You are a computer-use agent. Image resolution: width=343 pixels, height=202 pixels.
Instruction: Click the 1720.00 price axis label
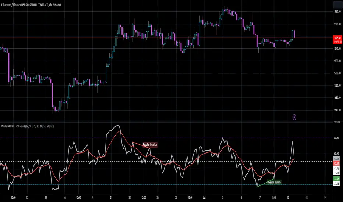tap(337, 86)
